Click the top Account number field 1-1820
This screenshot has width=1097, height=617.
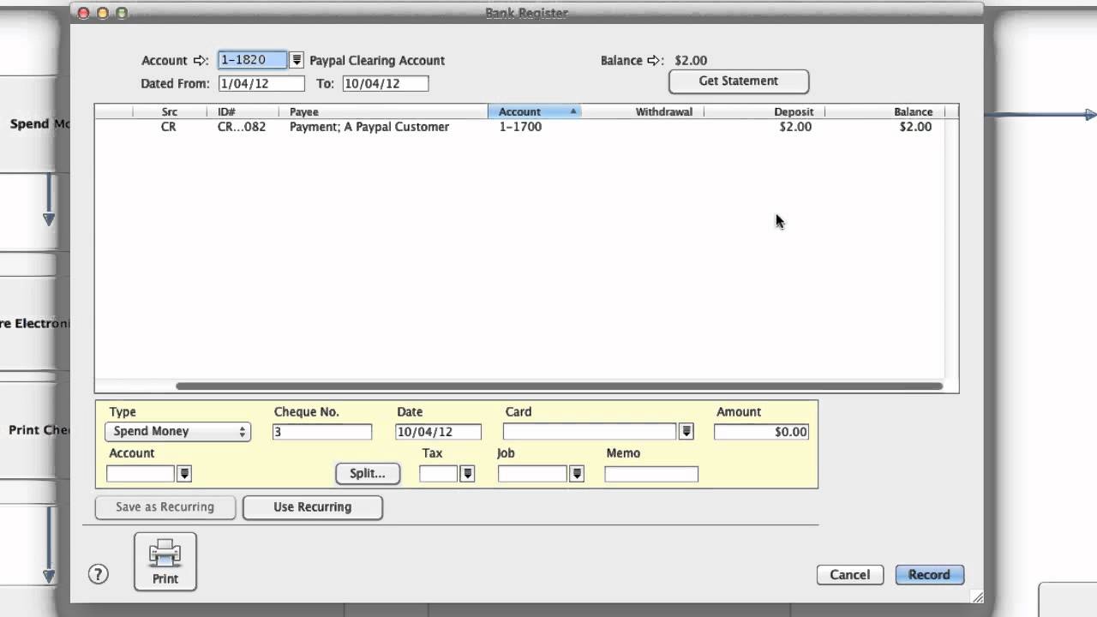coord(253,60)
